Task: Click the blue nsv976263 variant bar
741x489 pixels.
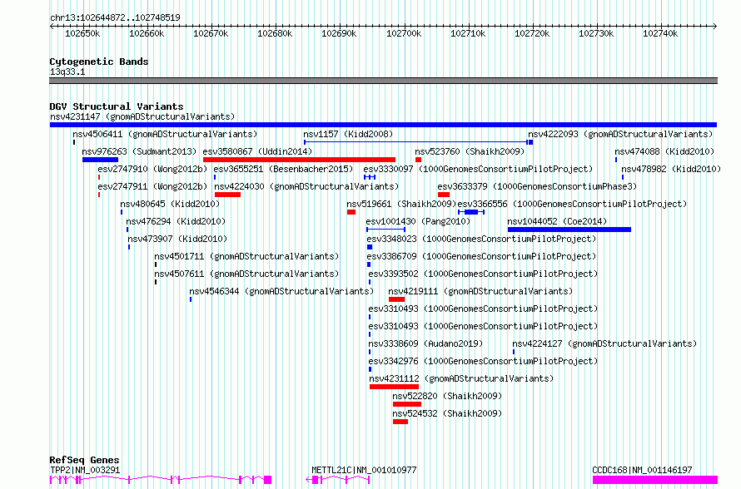Action: [100, 160]
